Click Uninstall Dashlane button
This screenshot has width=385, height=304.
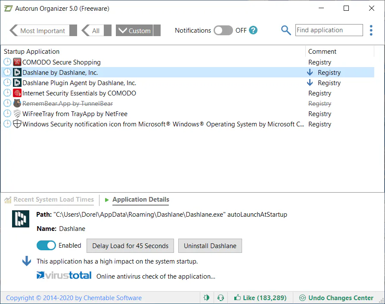point(210,246)
